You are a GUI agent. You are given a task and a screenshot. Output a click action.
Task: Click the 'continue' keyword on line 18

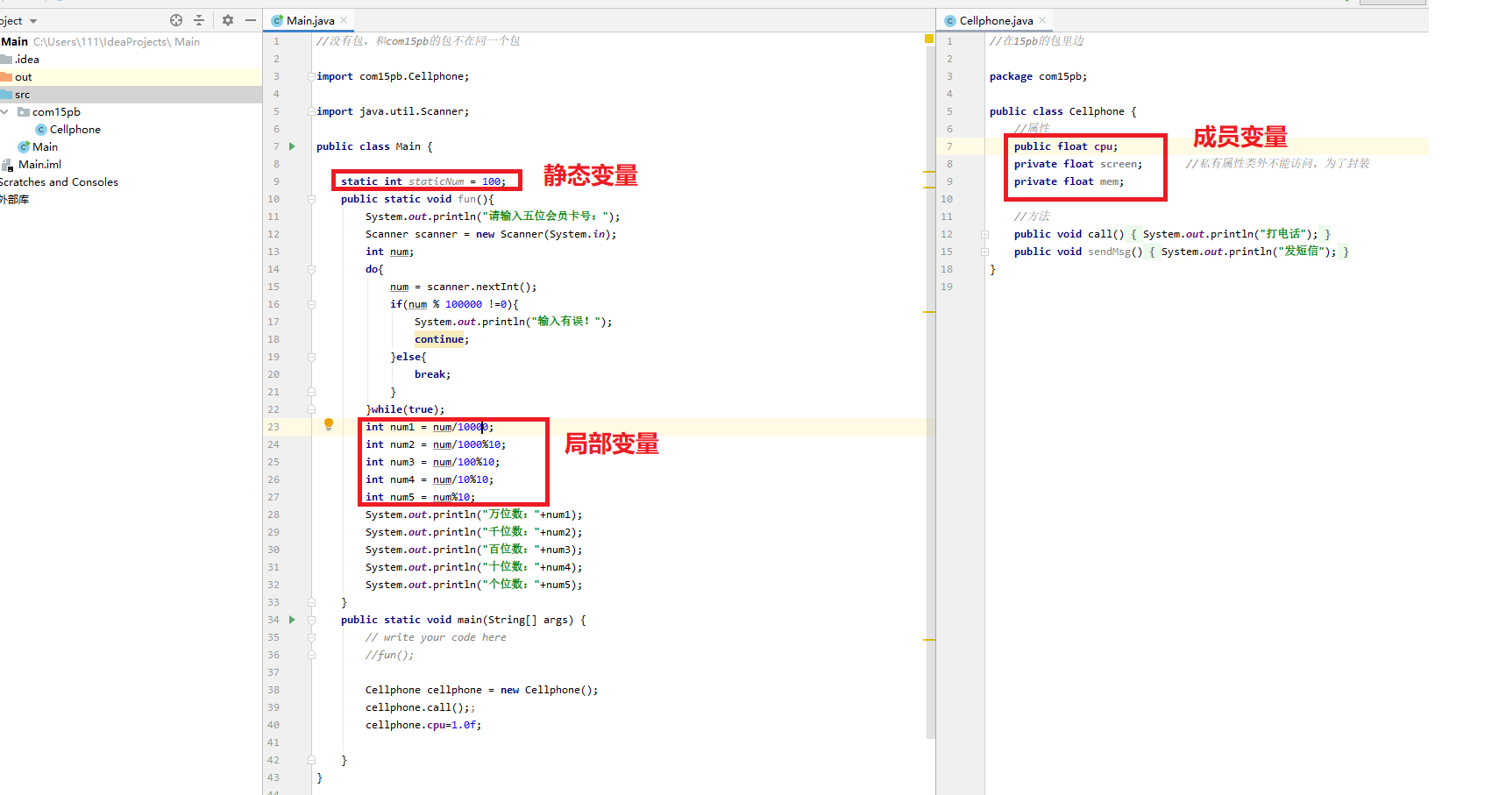(439, 339)
